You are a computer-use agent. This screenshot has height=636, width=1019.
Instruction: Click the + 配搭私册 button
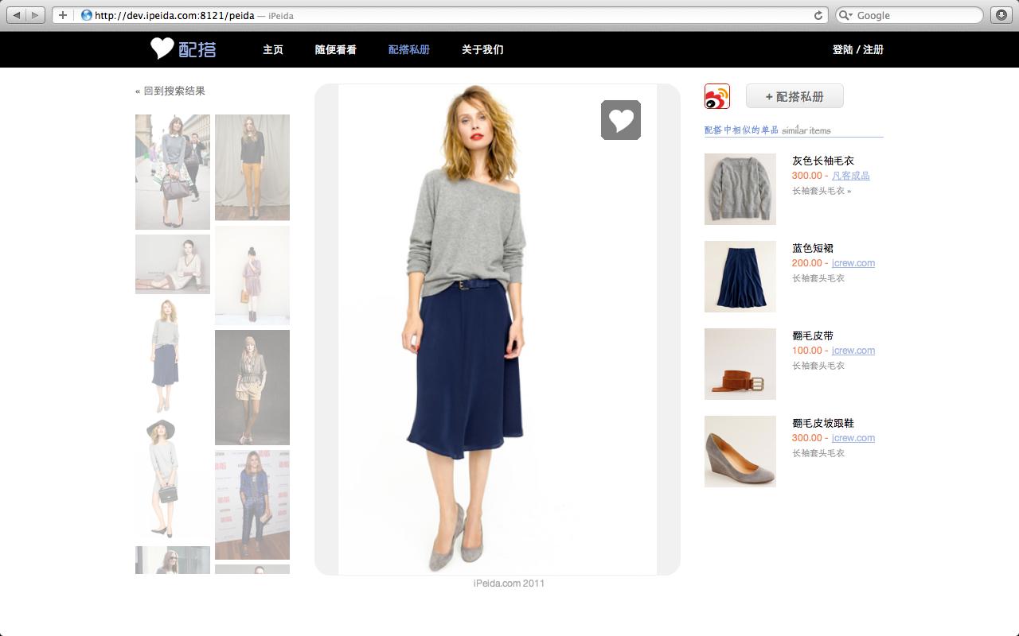click(x=795, y=96)
